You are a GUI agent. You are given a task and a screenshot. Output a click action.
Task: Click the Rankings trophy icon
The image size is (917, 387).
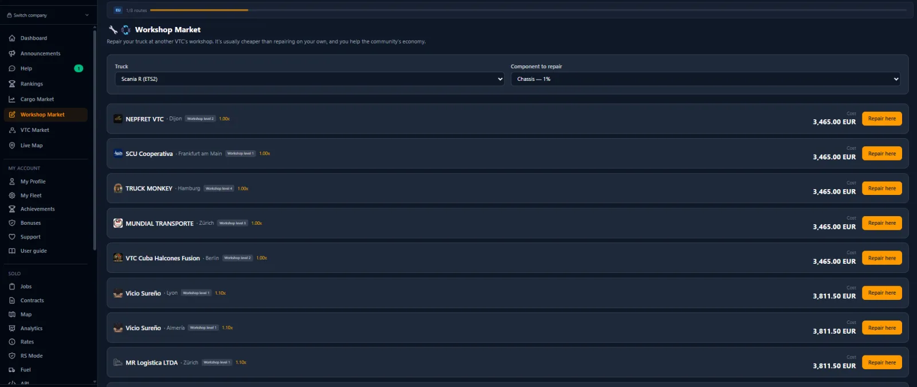tap(12, 84)
